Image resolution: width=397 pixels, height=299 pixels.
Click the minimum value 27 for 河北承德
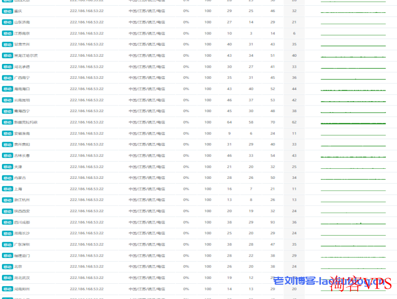tap(251, 67)
